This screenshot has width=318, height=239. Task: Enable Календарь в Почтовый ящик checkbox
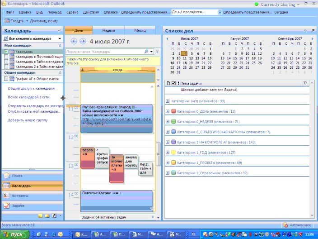pyautogui.click(x=6, y=57)
